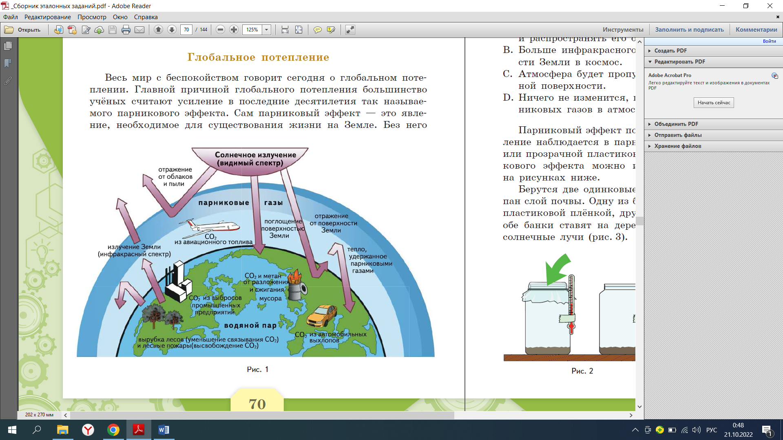Open the Справка menu
This screenshot has width=783, height=440.
(146, 17)
